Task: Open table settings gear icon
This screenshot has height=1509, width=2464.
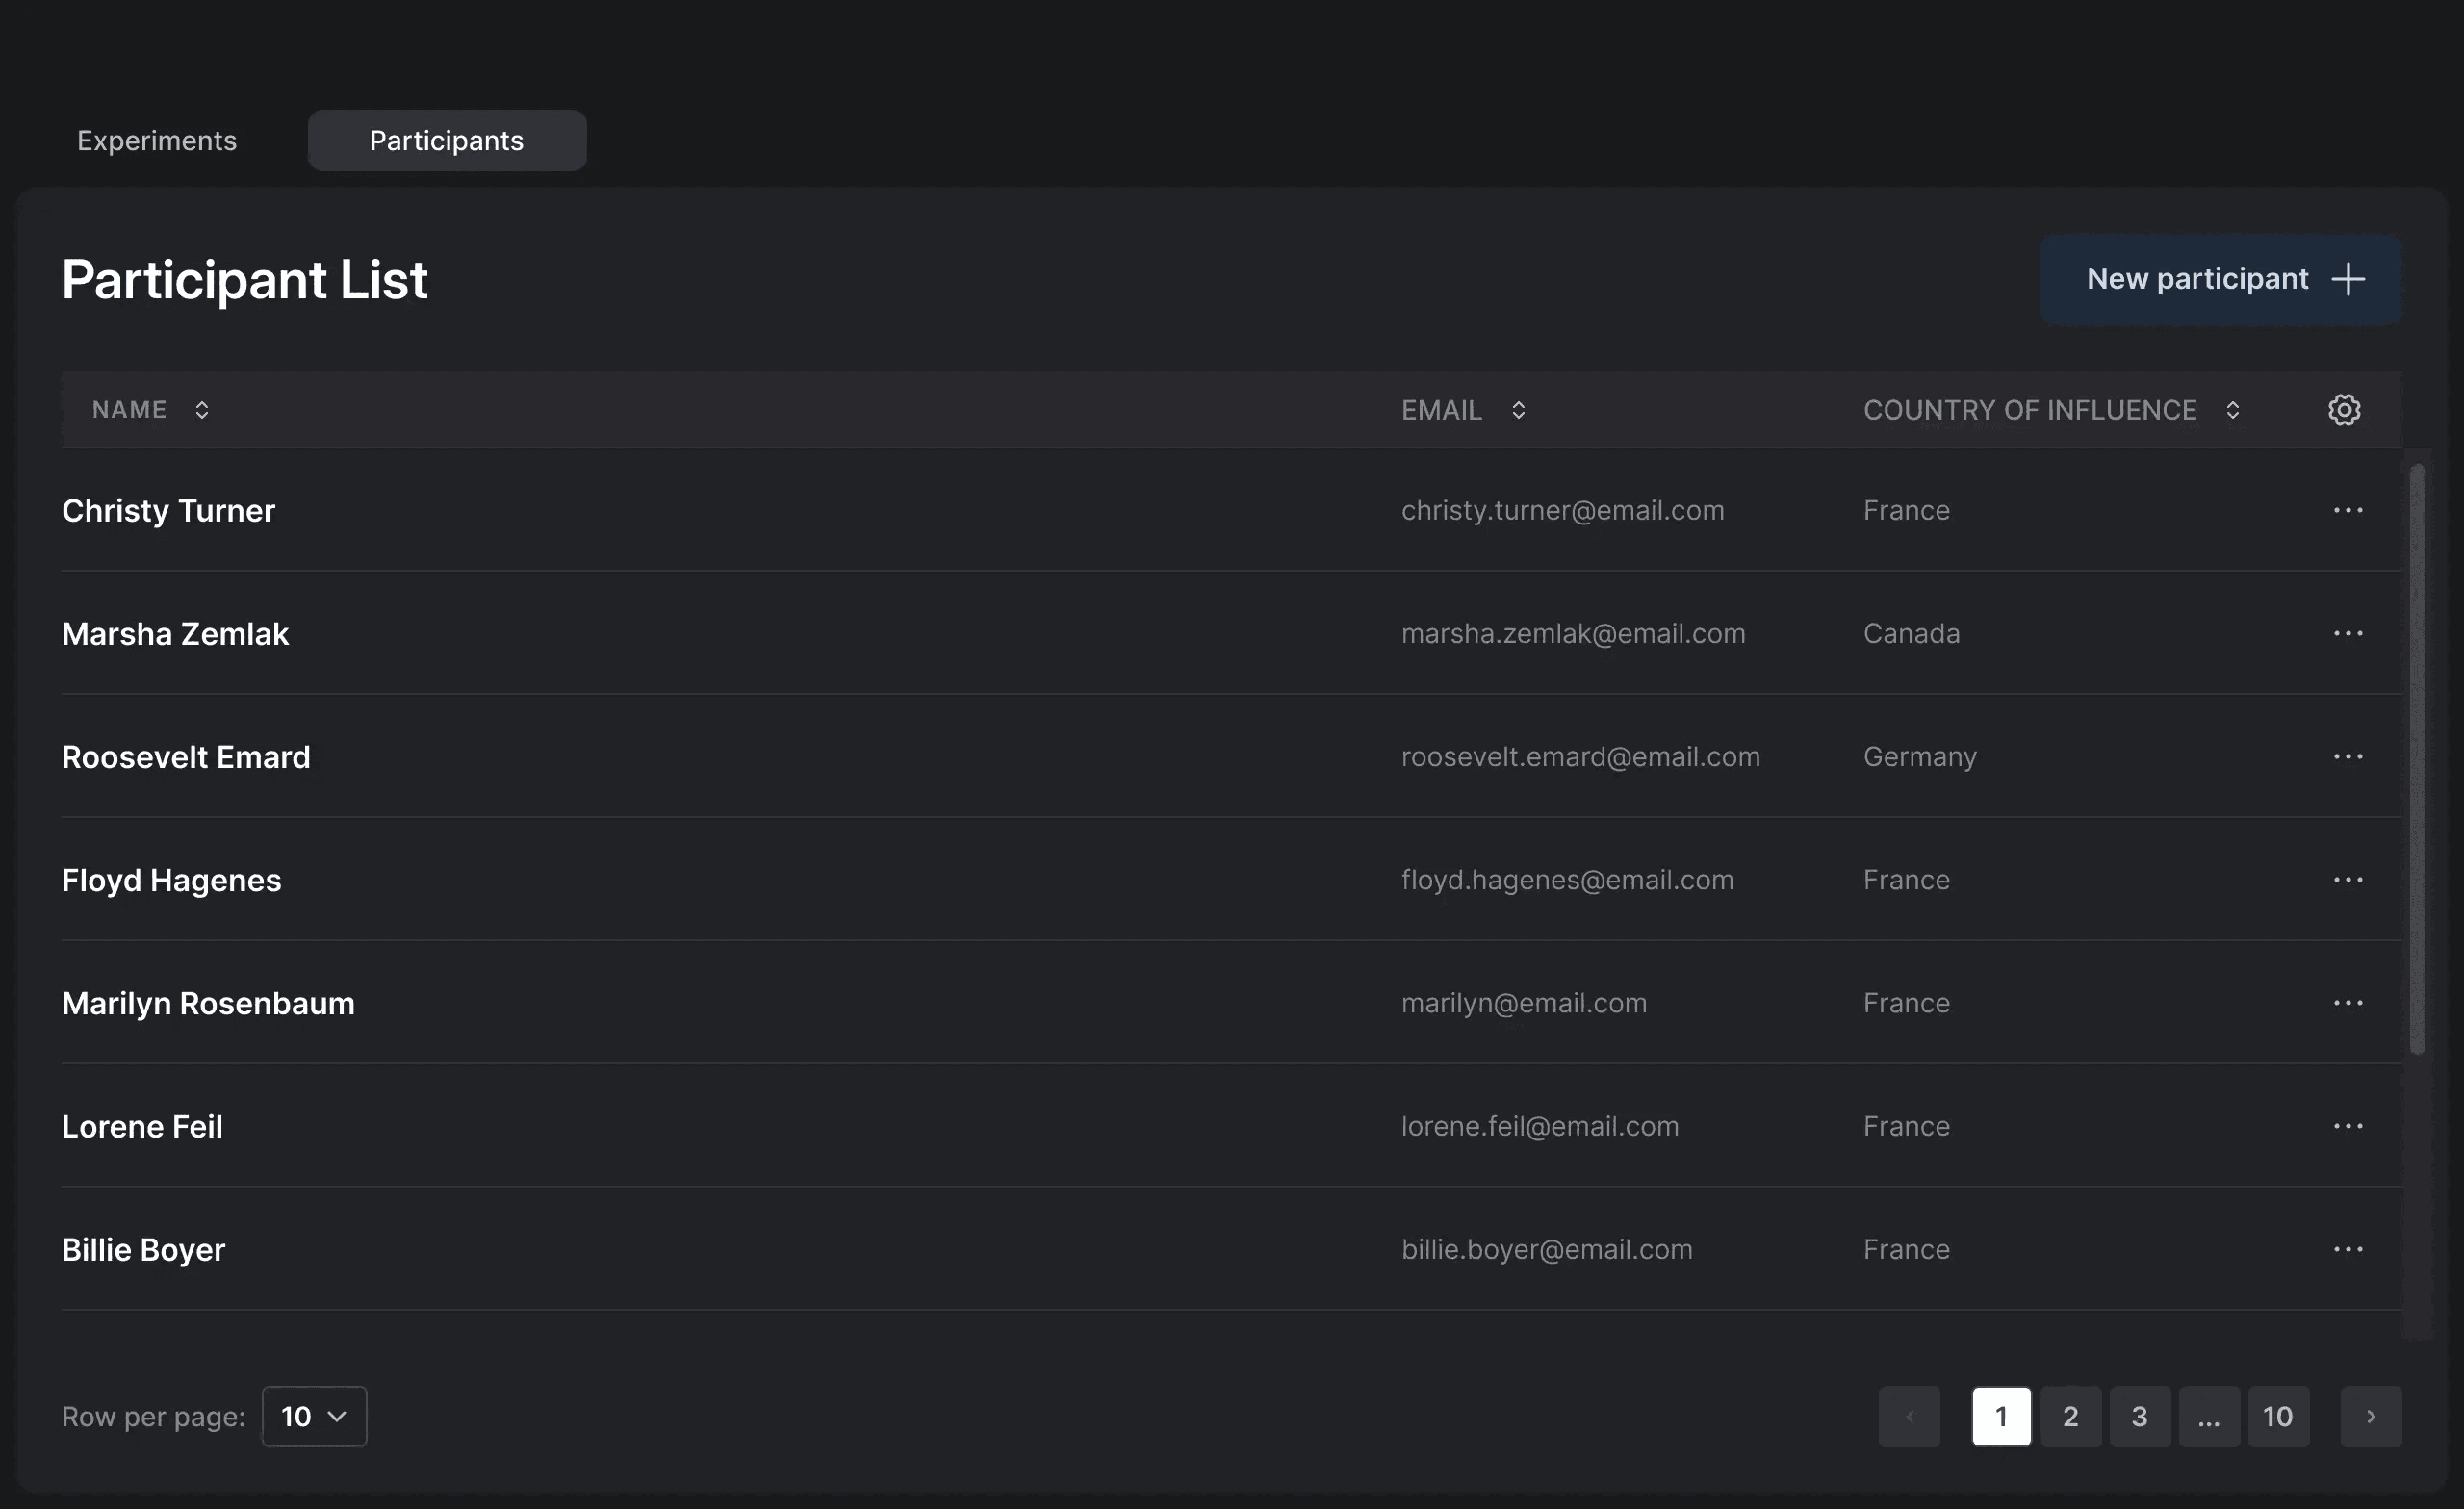Action: pos(2344,410)
